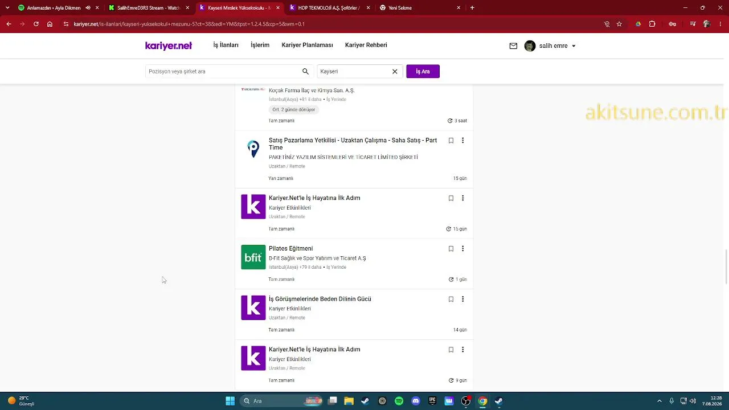Open the Extensions puzzle icon
Viewport: 729px width, 410px height.
click(652, 24)
